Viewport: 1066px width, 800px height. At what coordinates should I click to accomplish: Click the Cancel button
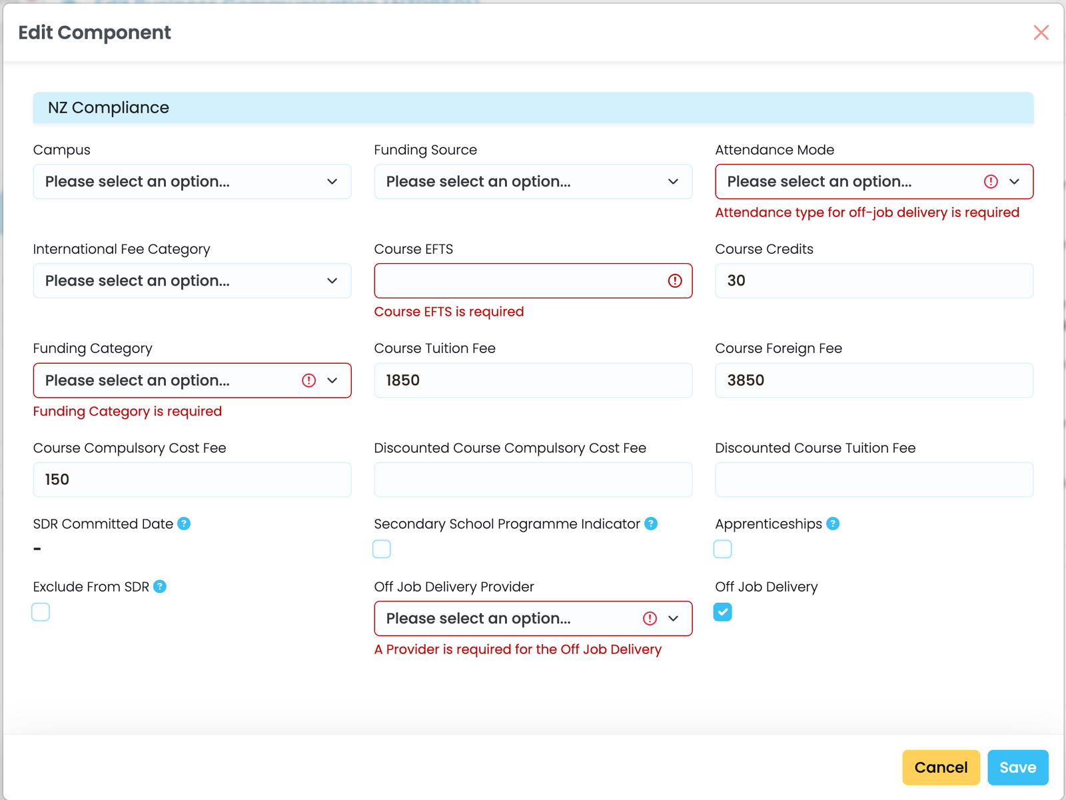[x=941, y=767]
